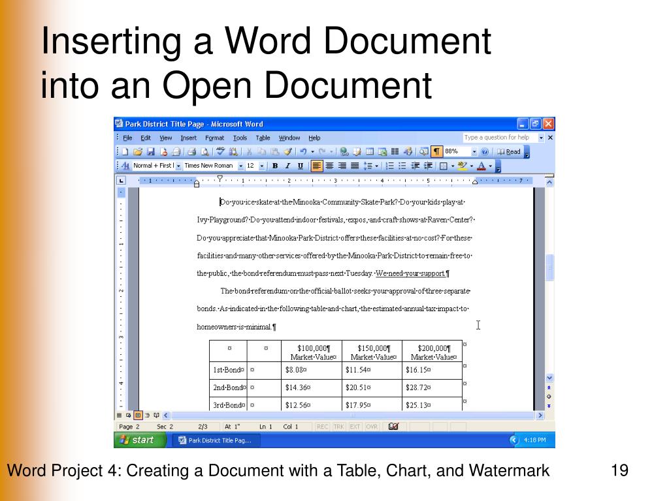Expand the Borders dropdown arrow

[x=453, y=166]
